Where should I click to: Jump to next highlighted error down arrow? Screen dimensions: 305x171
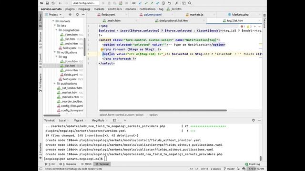pos(259,27)
